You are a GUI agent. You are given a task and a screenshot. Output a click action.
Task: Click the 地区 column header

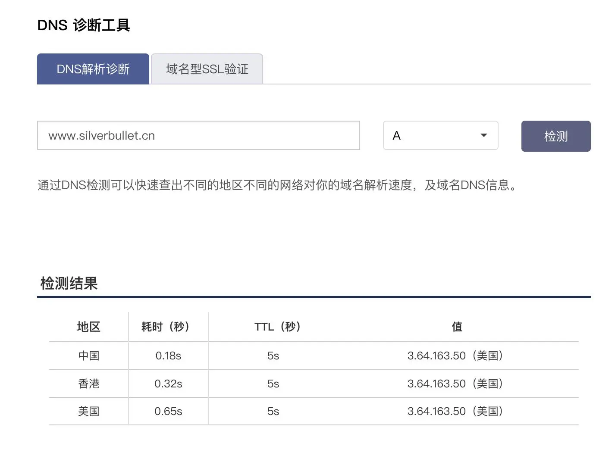[89, 327]
